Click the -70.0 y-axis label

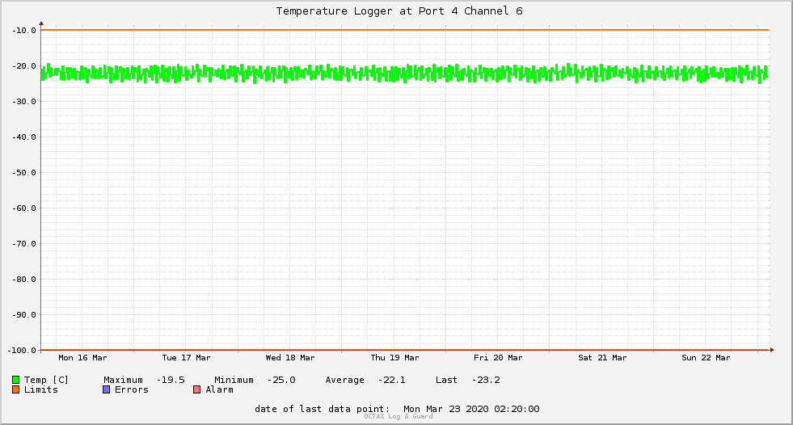coord(24,243)
